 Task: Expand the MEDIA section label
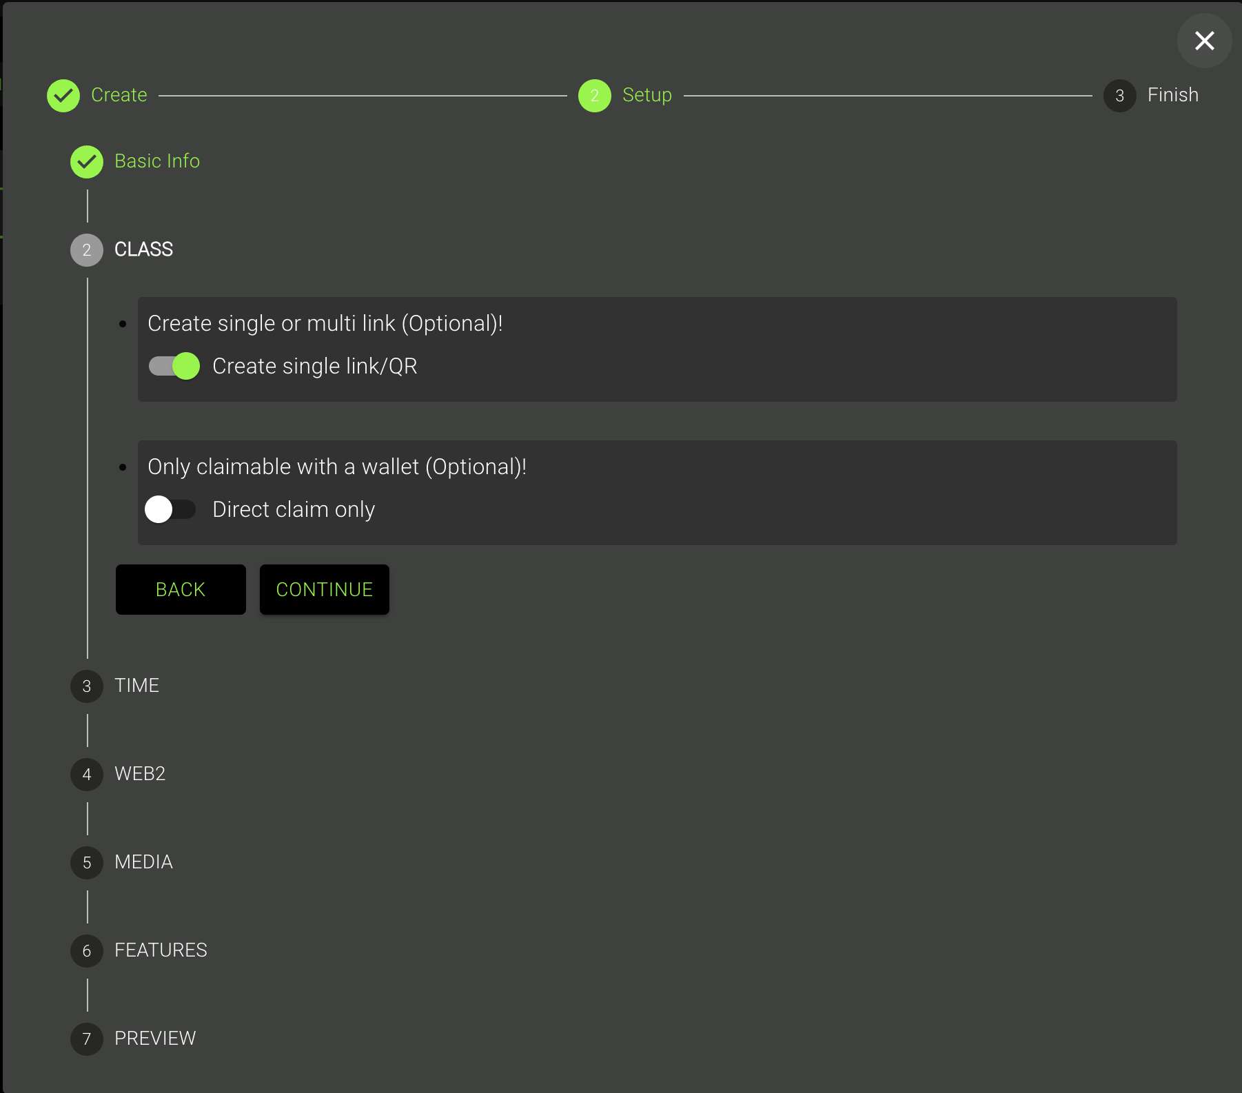[x=143, y=862]
